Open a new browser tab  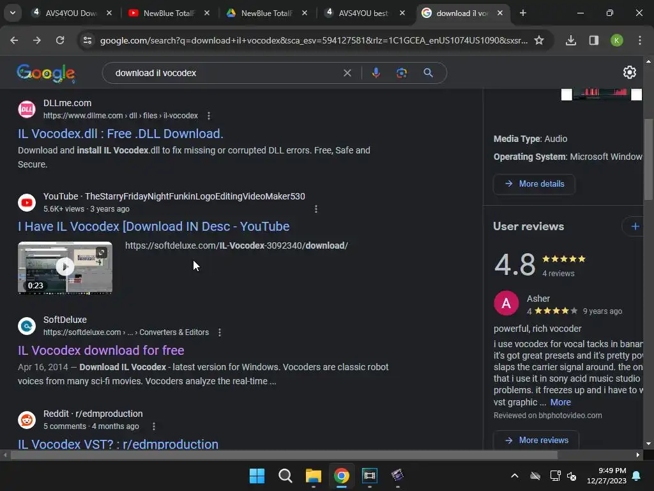[x=523, y=13]
